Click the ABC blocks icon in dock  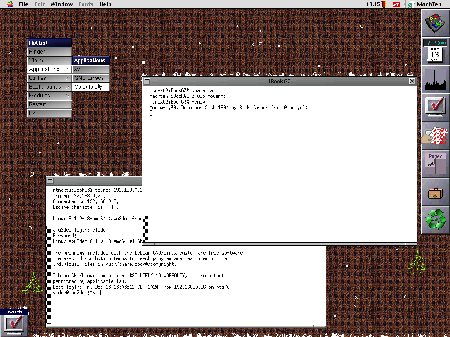click(x=435, y=23)
